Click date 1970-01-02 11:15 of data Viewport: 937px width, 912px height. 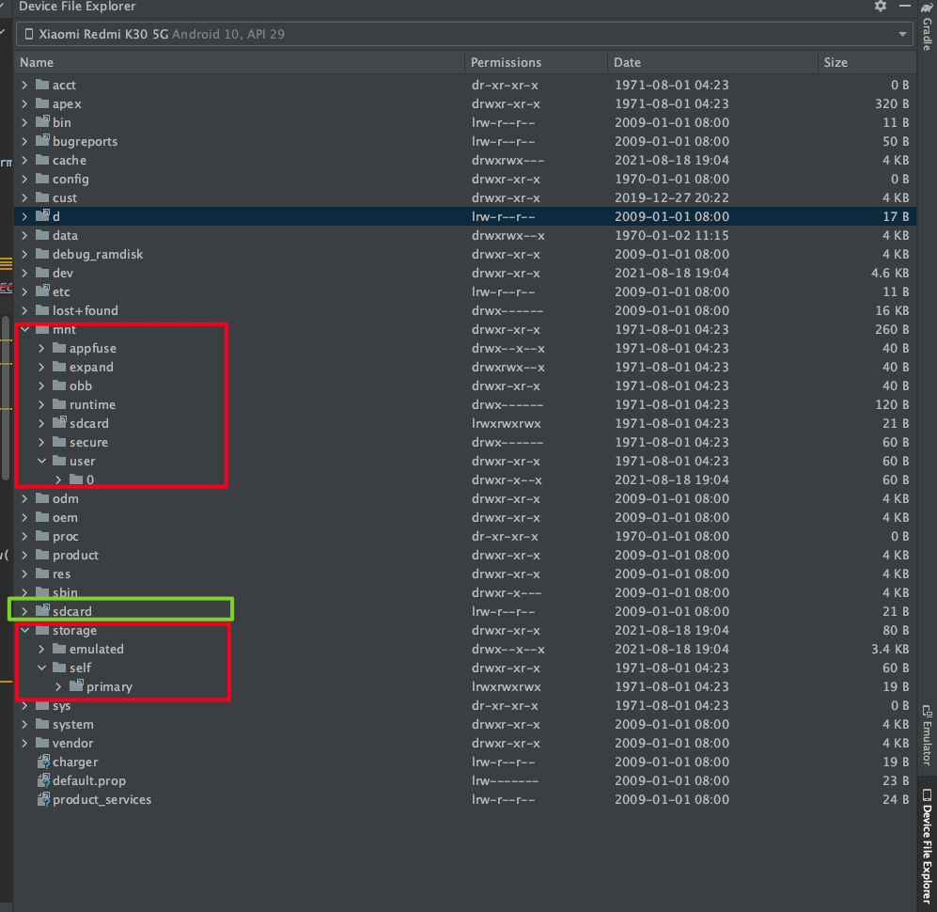tap(672, 235)
